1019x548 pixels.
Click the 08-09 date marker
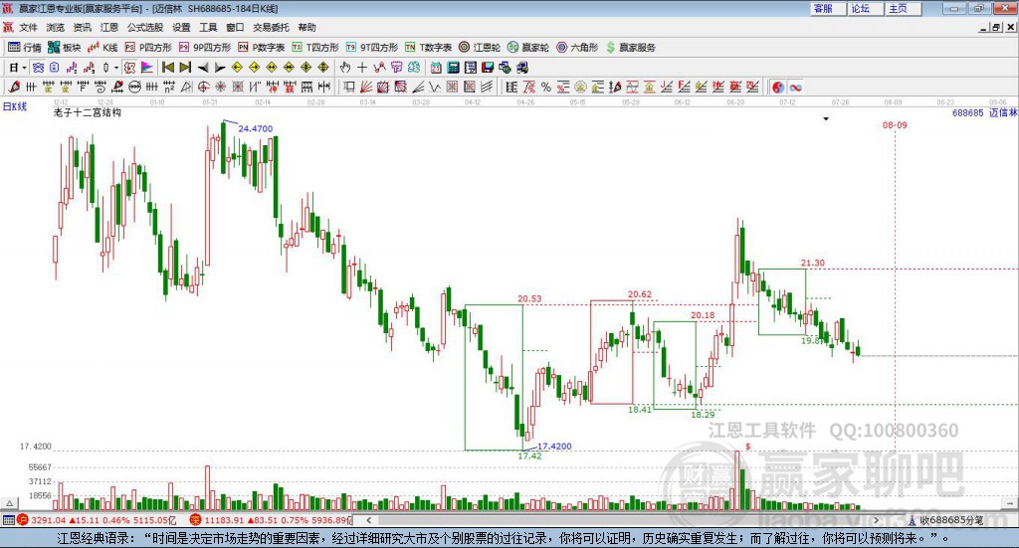point(895,124)
